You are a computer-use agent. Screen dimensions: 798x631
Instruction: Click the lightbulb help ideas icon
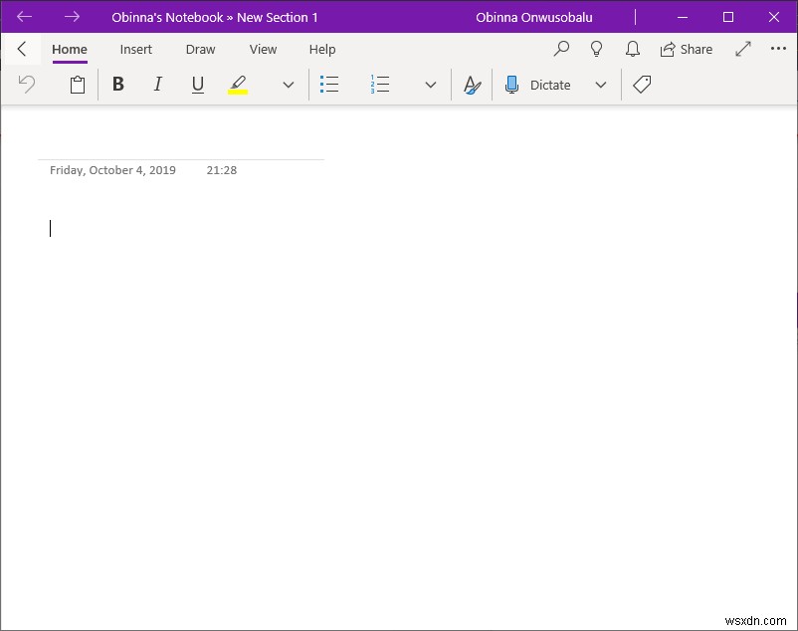[597, 49]
